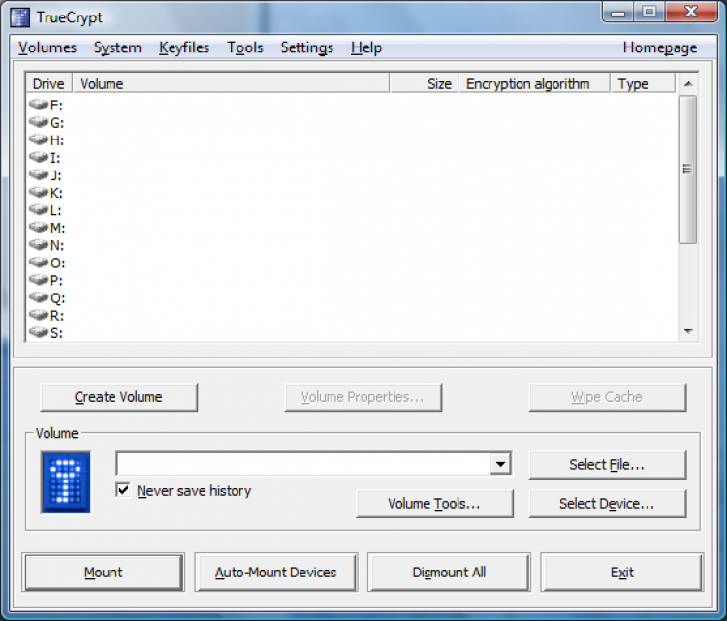727x621 pixels.
Task: Select the I: drive icon
Action: tap(39, 158)
